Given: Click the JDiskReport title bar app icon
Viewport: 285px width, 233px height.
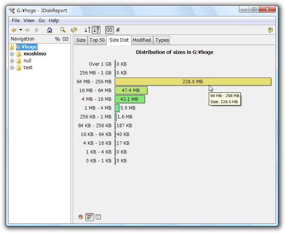Looking at the screenshot, I should (12, 11).
